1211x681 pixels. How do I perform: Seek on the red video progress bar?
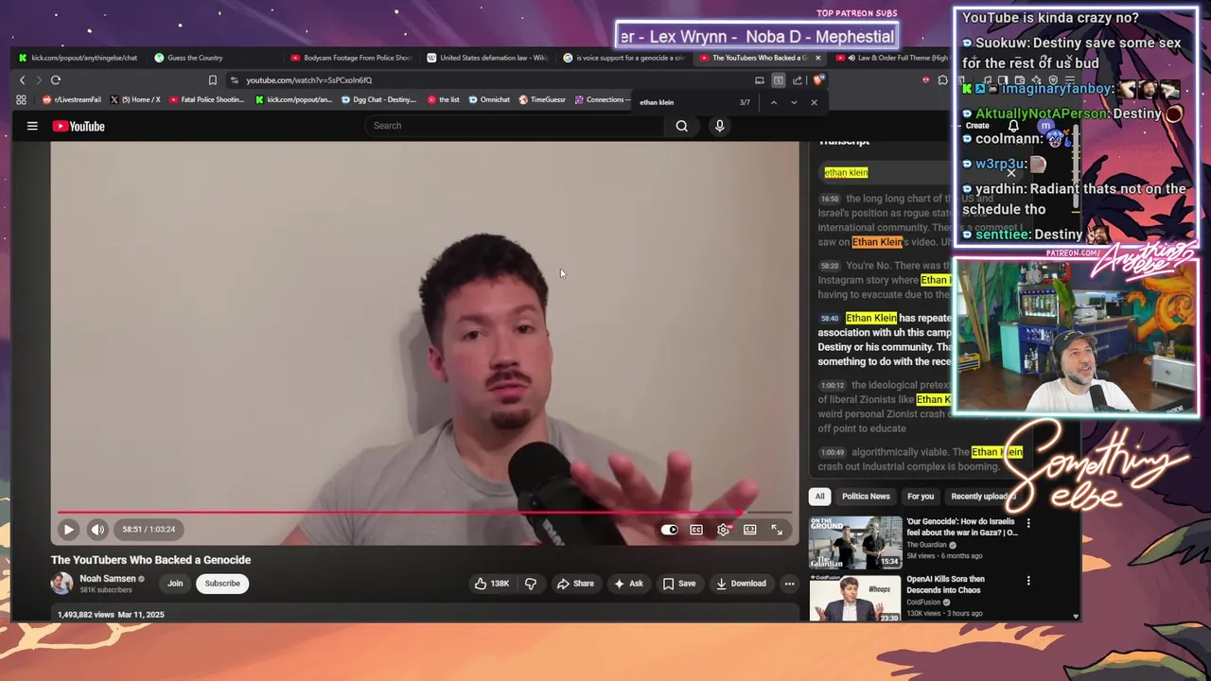[x=425, y=513]
